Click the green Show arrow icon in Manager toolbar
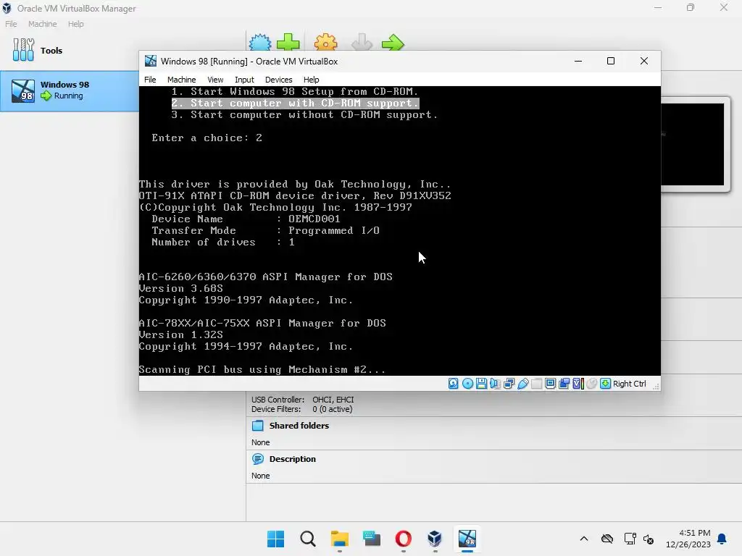The height and width of the screenshot is (556, 742). (393, 43)
